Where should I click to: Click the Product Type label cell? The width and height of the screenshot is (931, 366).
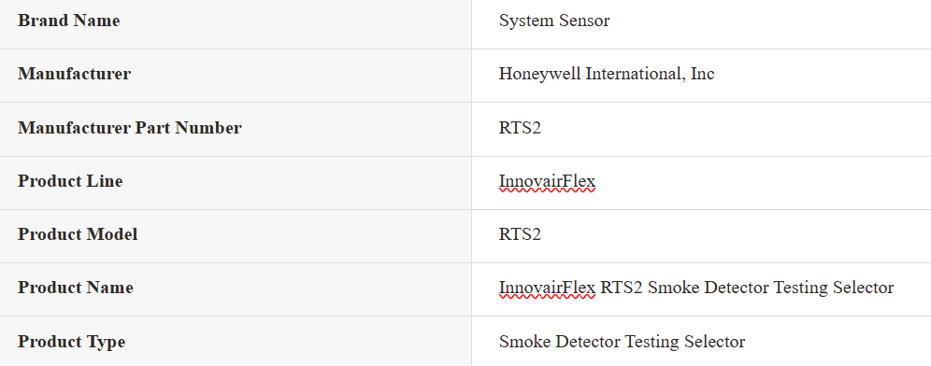(x=236, y=341)
